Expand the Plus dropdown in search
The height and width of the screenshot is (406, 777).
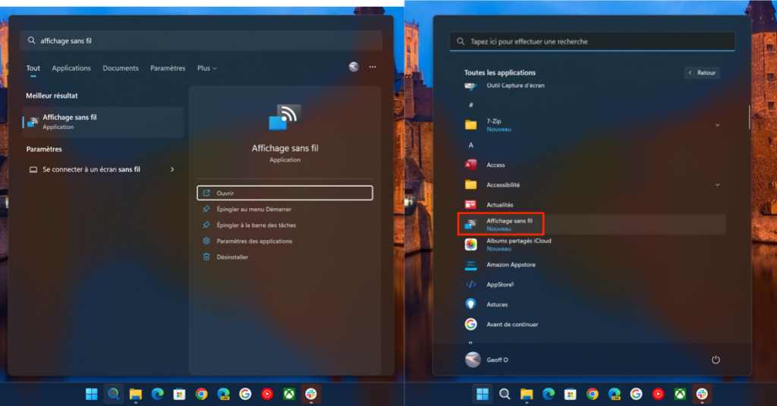click(x=207, y=68)
